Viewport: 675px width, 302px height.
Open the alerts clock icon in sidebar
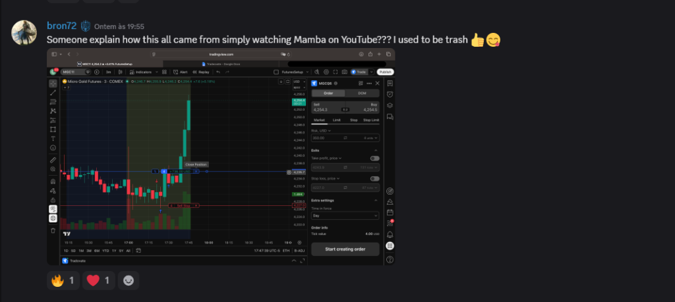[390, 94]
